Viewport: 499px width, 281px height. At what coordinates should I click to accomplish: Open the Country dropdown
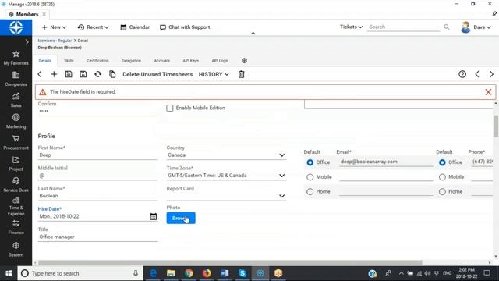pyautogui.click(x=226, y=155)
